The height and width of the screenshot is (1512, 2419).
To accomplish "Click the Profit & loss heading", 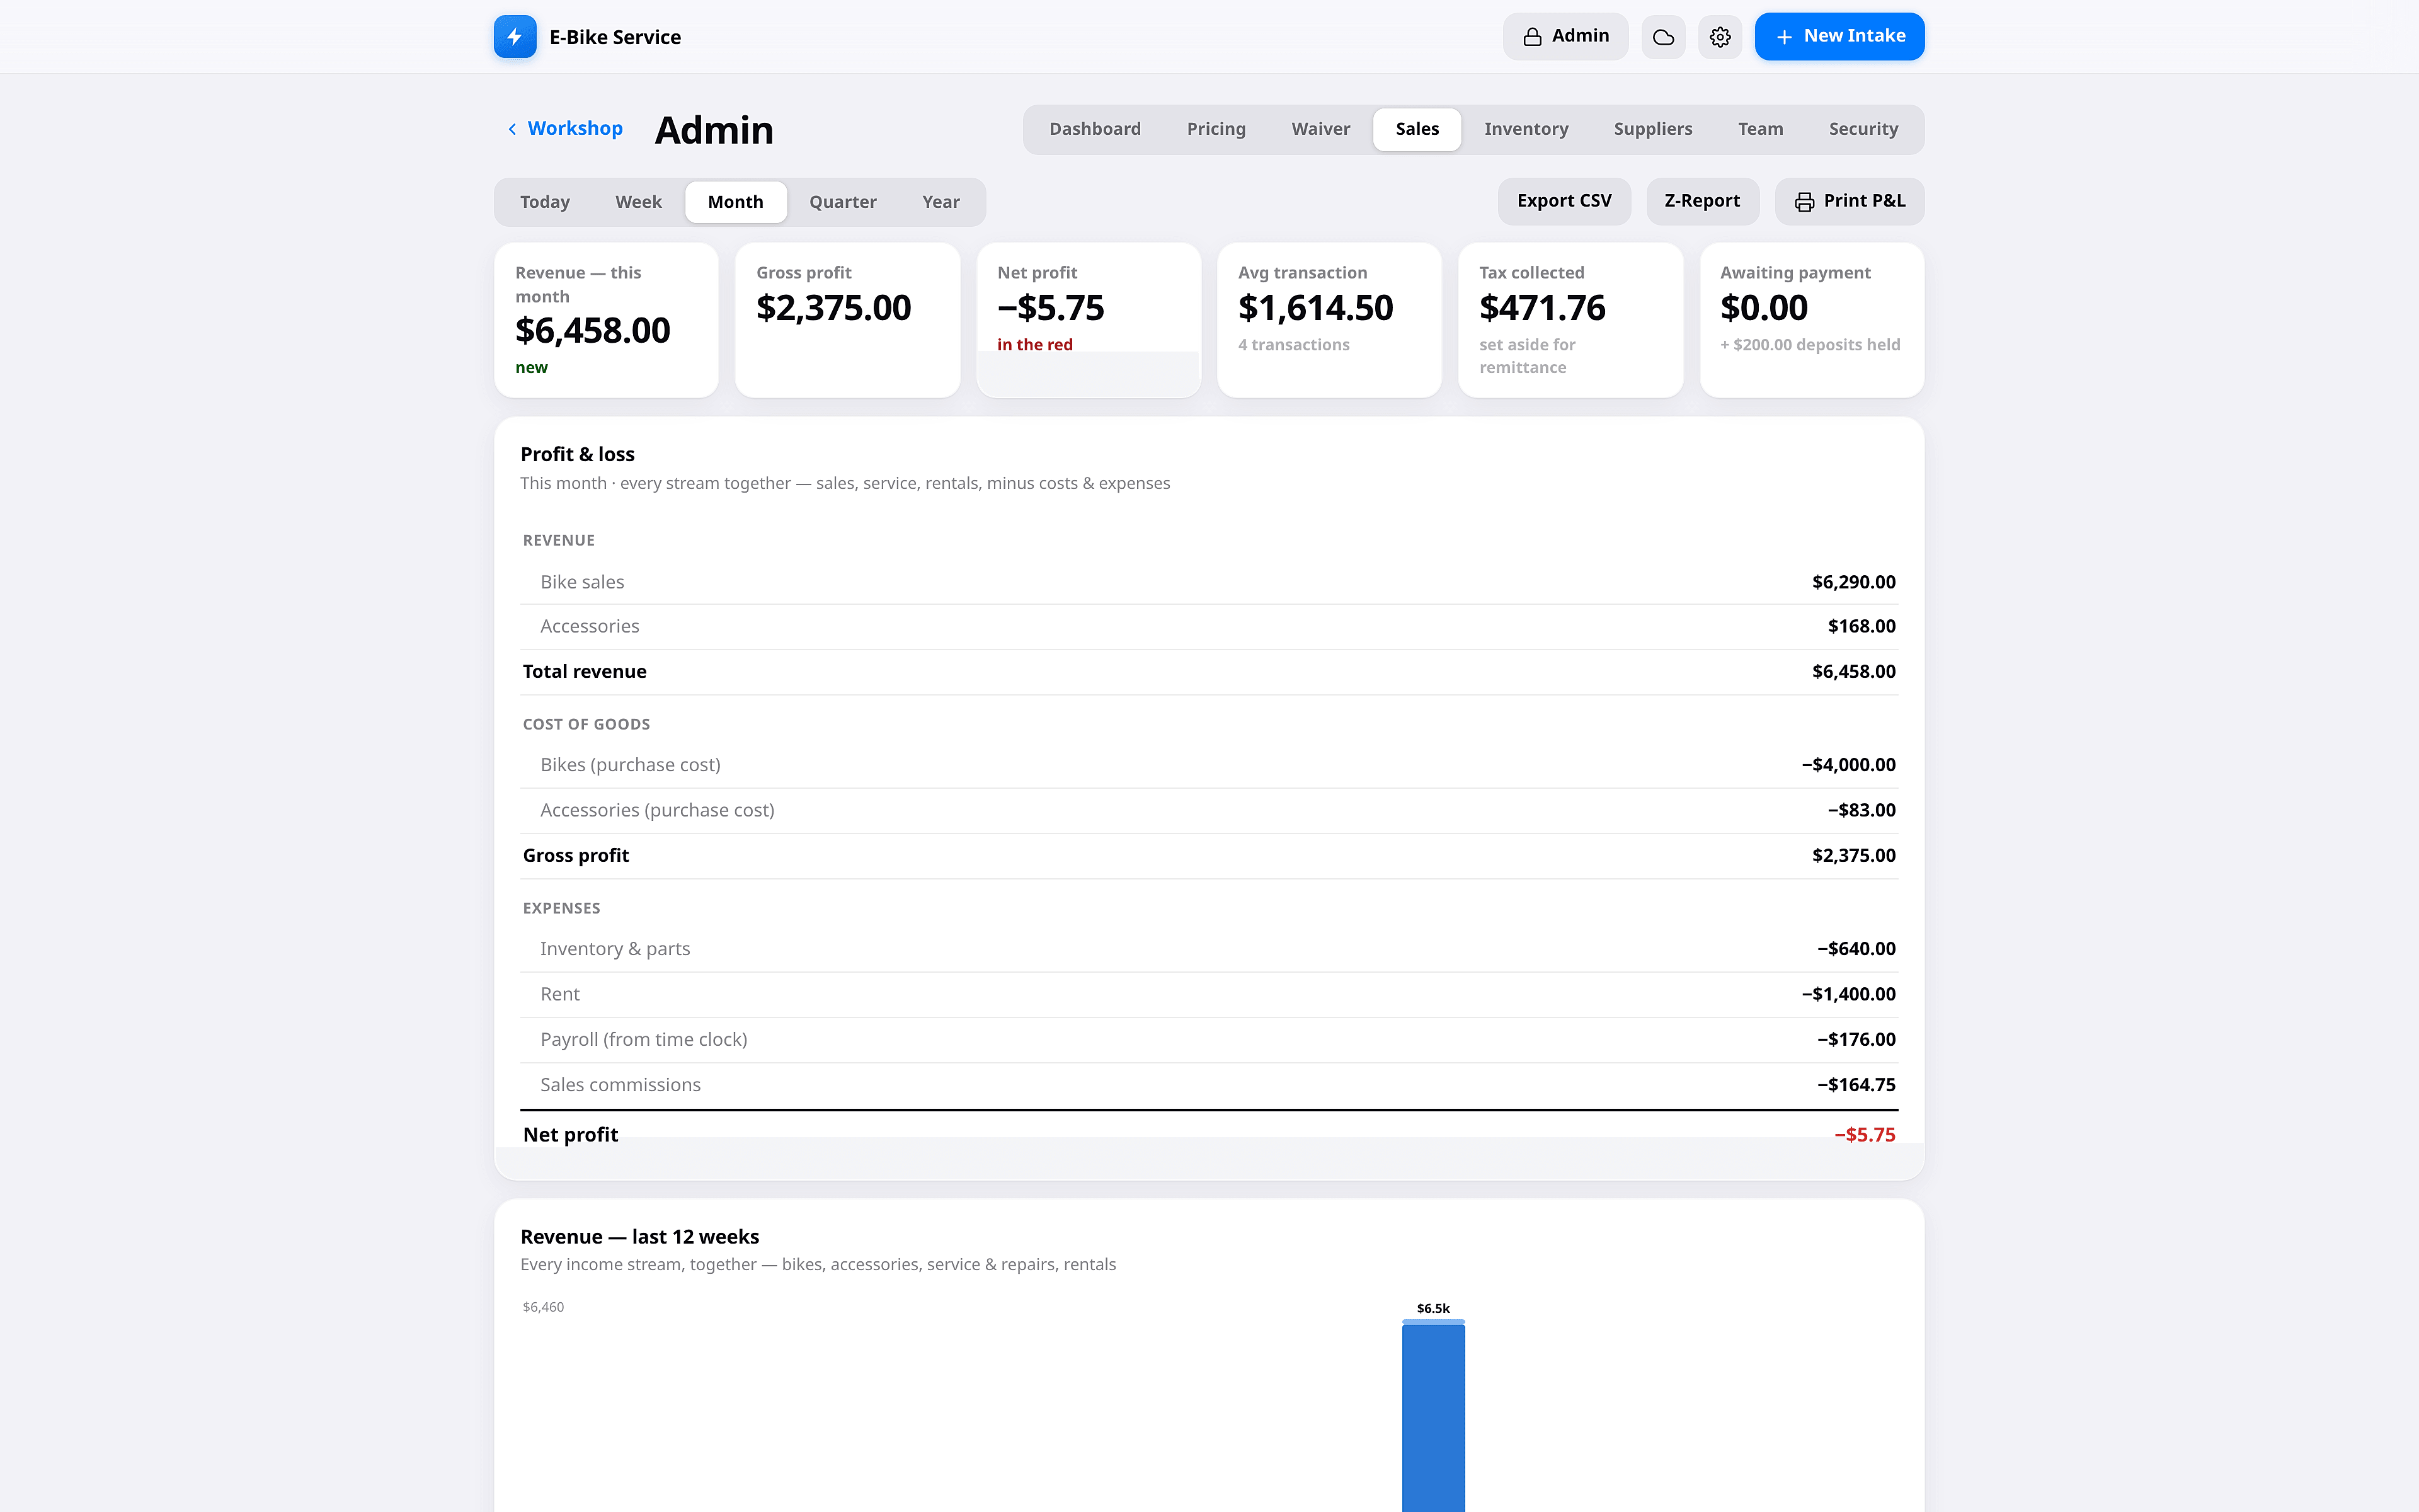I will tap(578, 454).
